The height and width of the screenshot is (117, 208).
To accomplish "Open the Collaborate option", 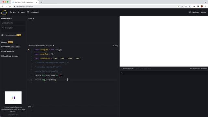I will point(32,12).
